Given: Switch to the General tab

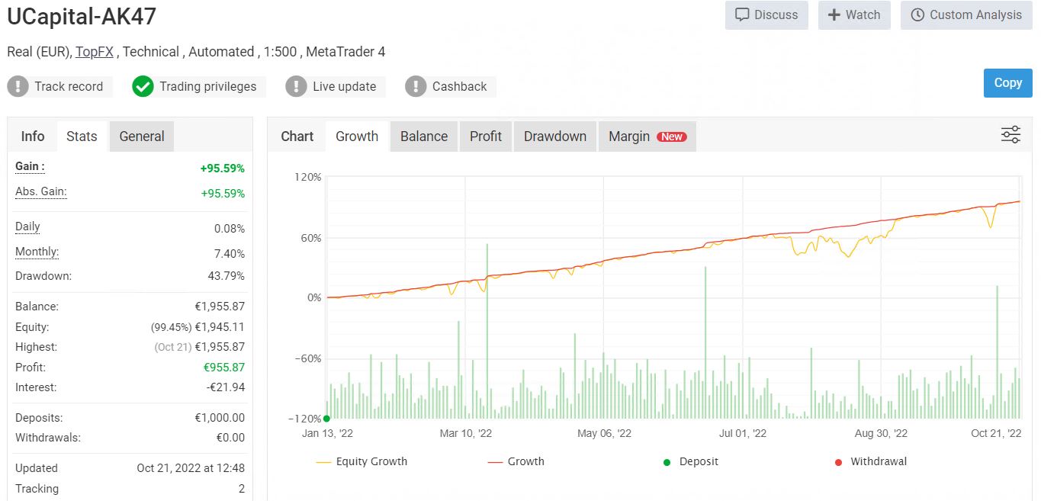Looking at the screenshot, I should pyautogui.click(x=142, y=136).
